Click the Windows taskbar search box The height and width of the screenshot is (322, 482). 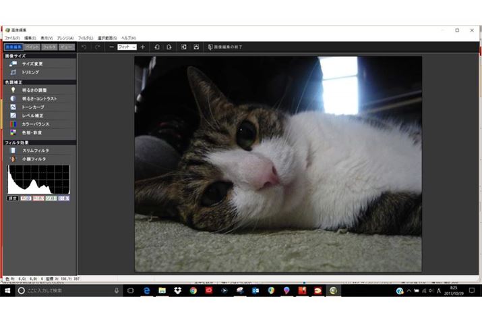click(65, 290)
